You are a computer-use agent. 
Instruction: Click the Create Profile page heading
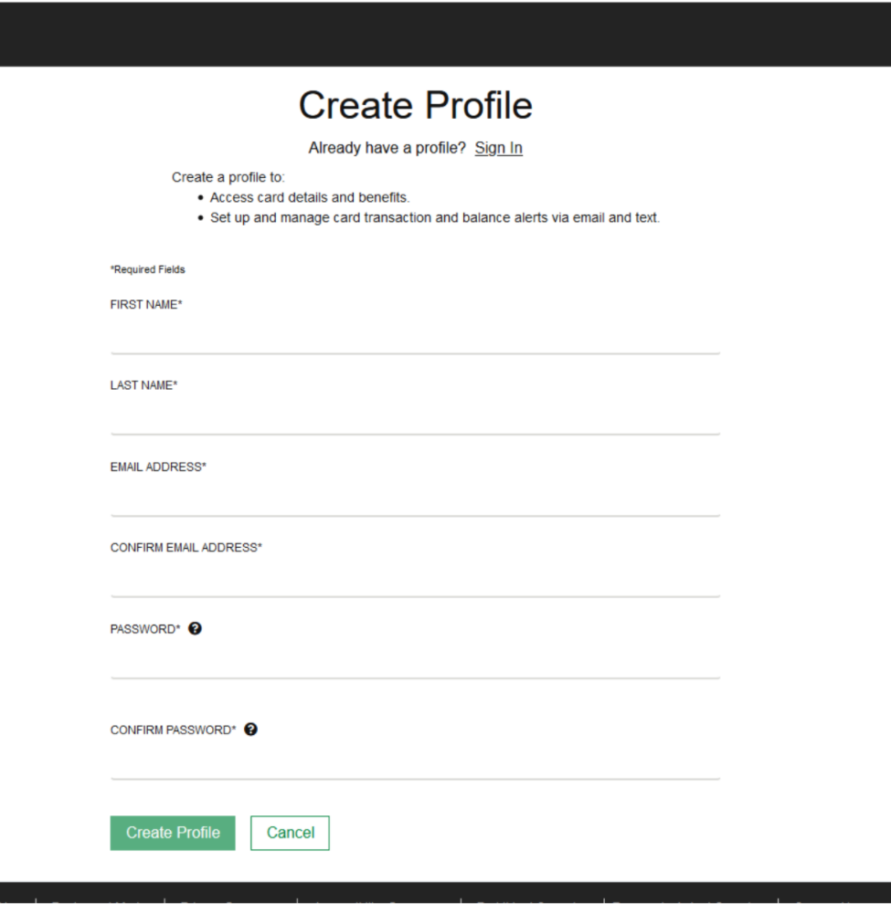tap(416, 106)
